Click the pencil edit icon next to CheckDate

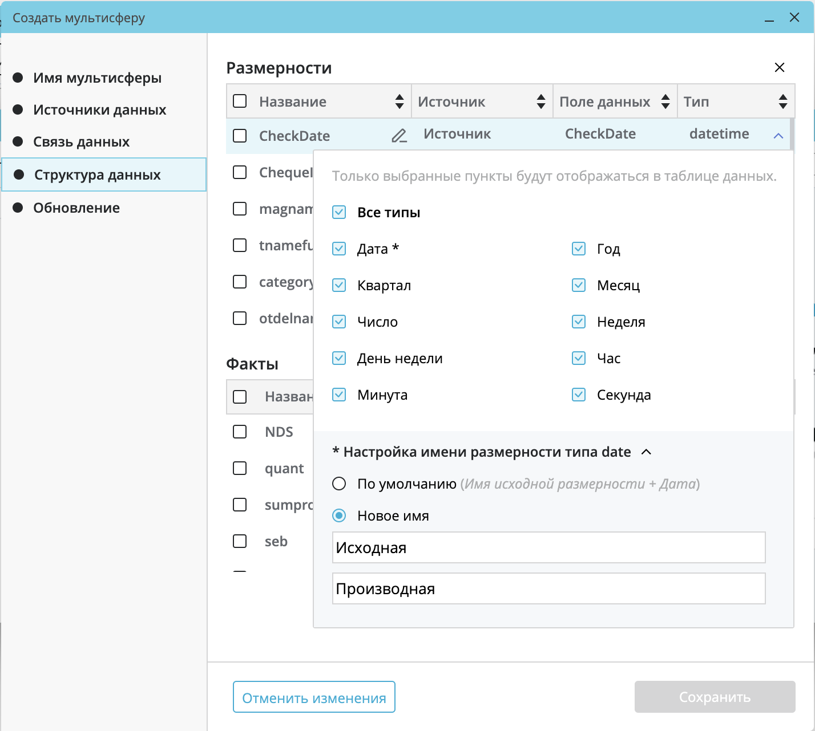(399, 136)
